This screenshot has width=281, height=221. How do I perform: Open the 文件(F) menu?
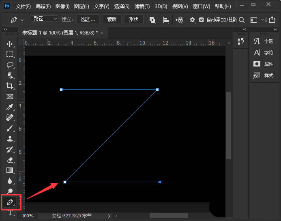23,6
